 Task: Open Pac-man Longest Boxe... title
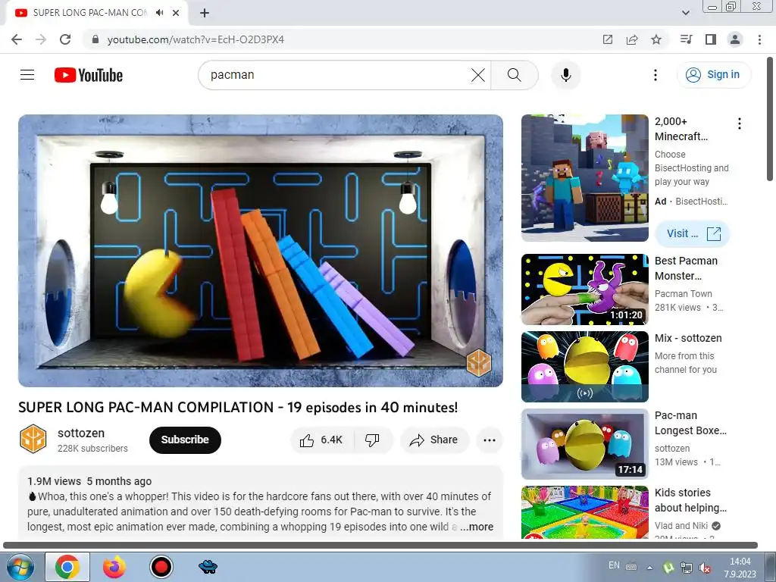(x=690, y=423)
